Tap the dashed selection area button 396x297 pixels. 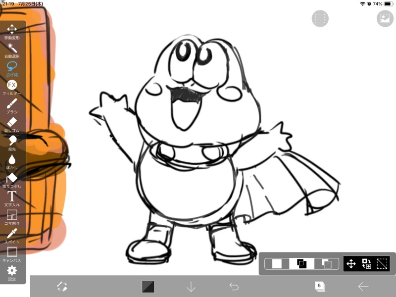point(320,18)
